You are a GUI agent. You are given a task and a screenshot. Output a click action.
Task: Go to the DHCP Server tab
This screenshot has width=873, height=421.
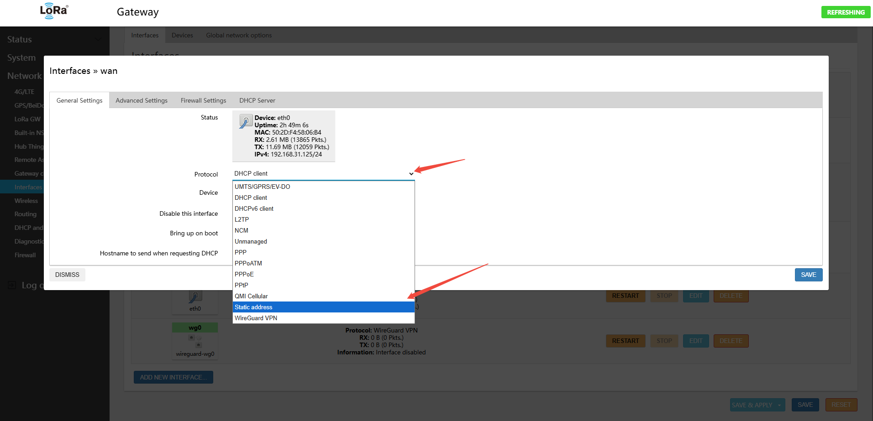click(257, 100)
